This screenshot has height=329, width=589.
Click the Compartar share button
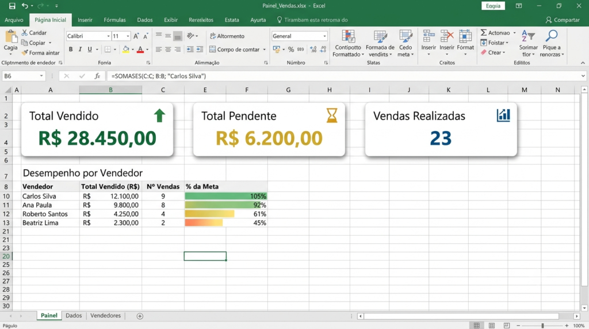pyautogui.click(x=563, y=20)
